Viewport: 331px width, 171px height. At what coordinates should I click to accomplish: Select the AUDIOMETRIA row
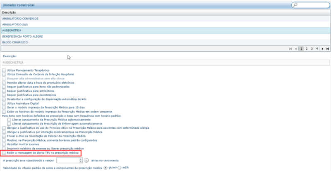pos(165,31)
